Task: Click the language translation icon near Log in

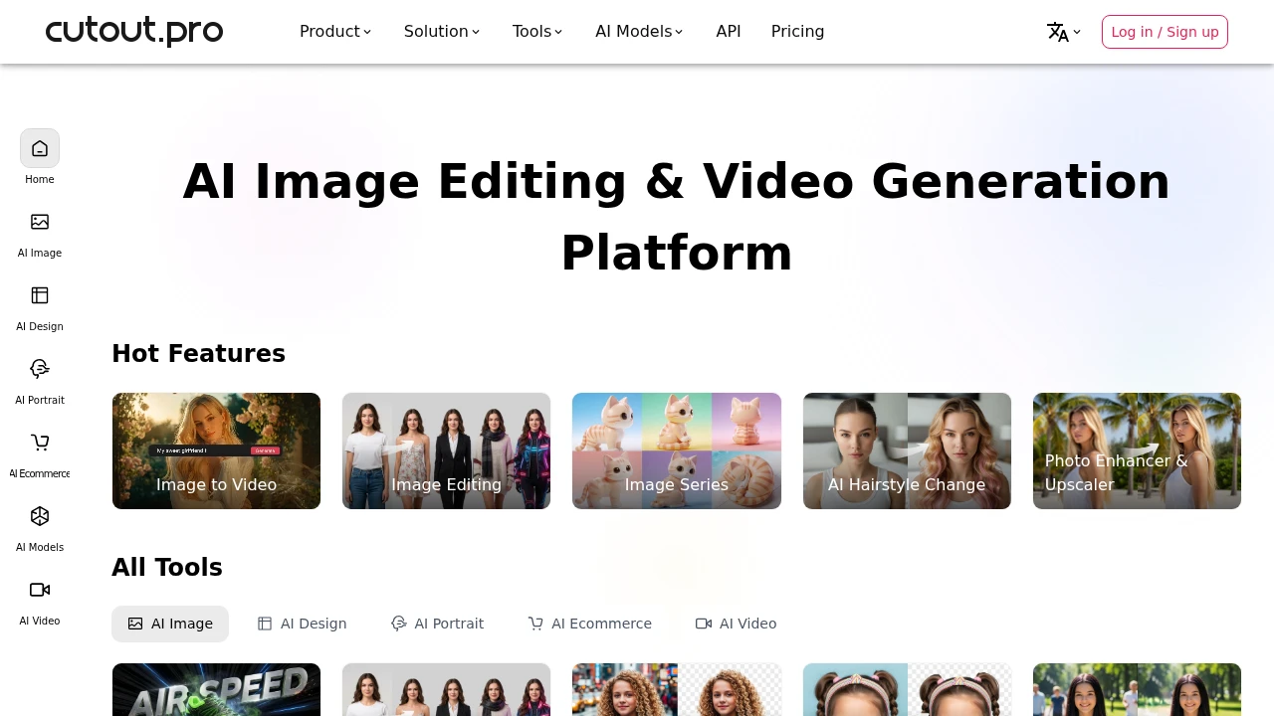Action: coord(1057,32)
